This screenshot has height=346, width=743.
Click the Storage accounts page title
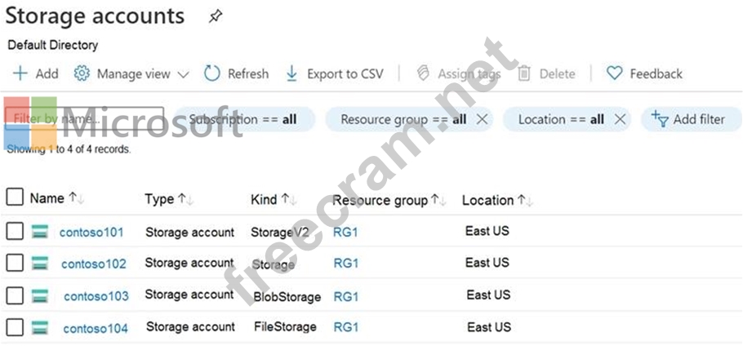[x=95, y=16]
